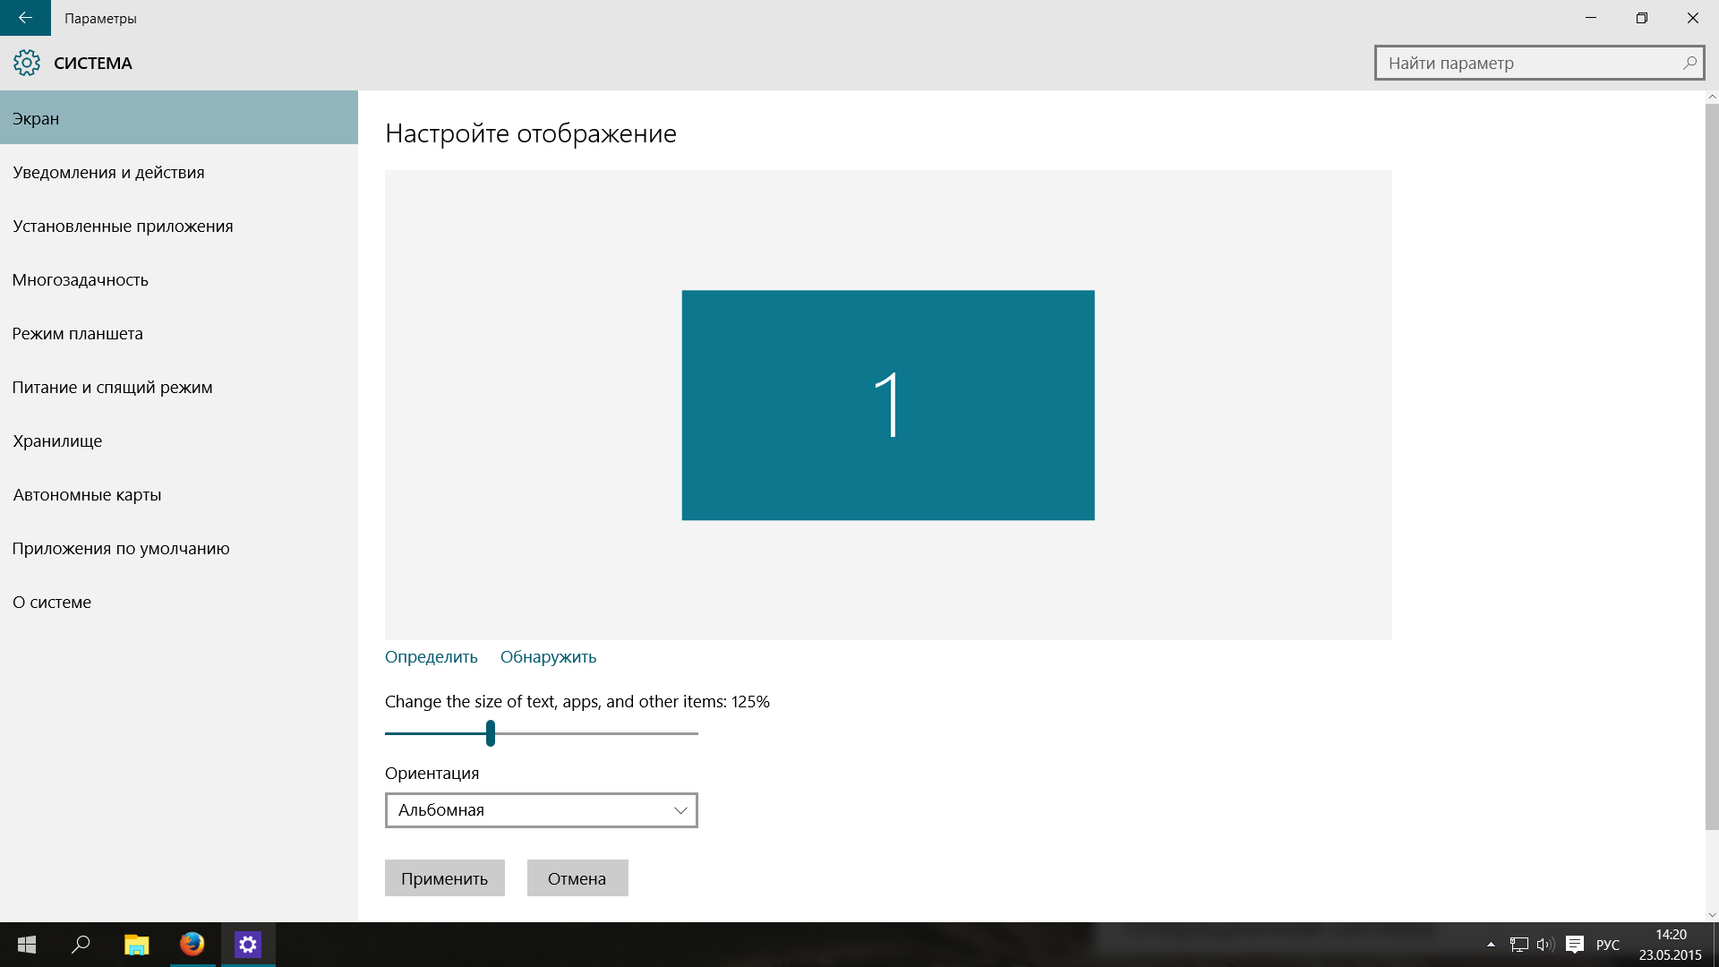Select the display 1 monitor box

pos(888,405)
